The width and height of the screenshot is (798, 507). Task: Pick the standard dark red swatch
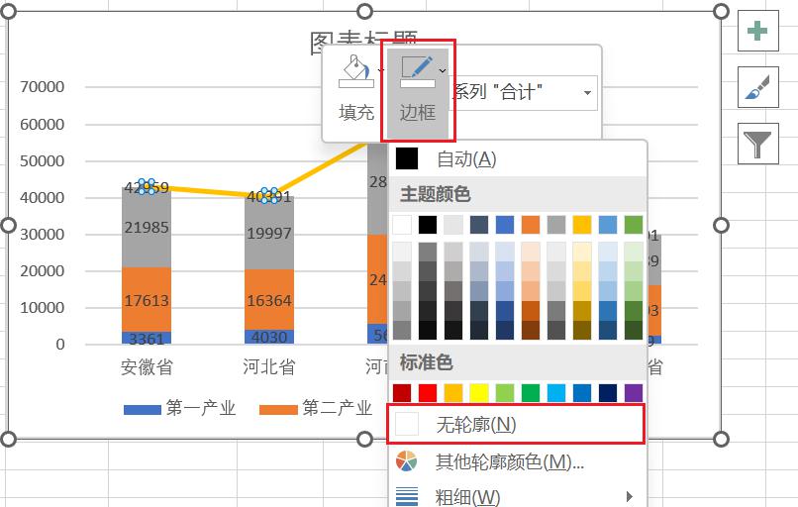(x=402, y=393)
